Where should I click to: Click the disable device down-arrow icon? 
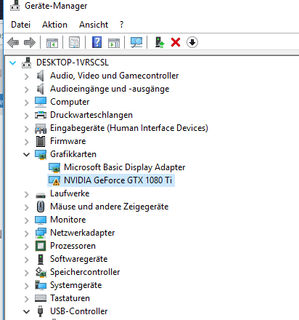click(192, 42)
